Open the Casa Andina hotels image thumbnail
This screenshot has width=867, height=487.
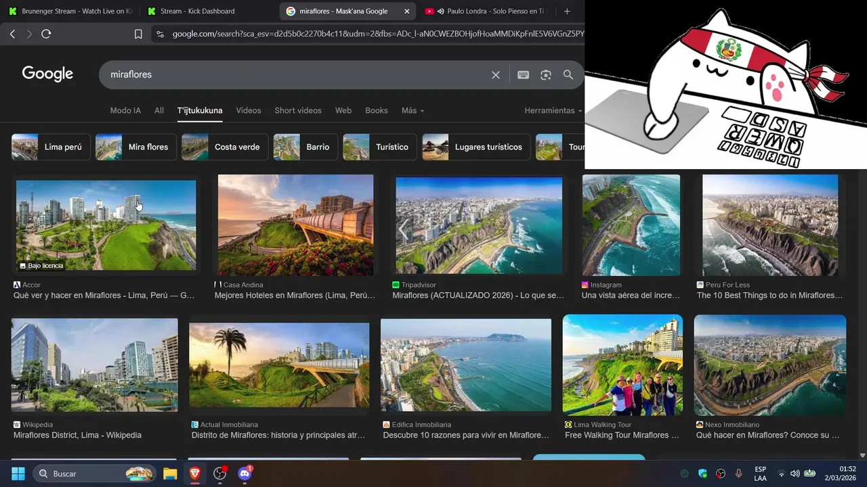[295, 225]
